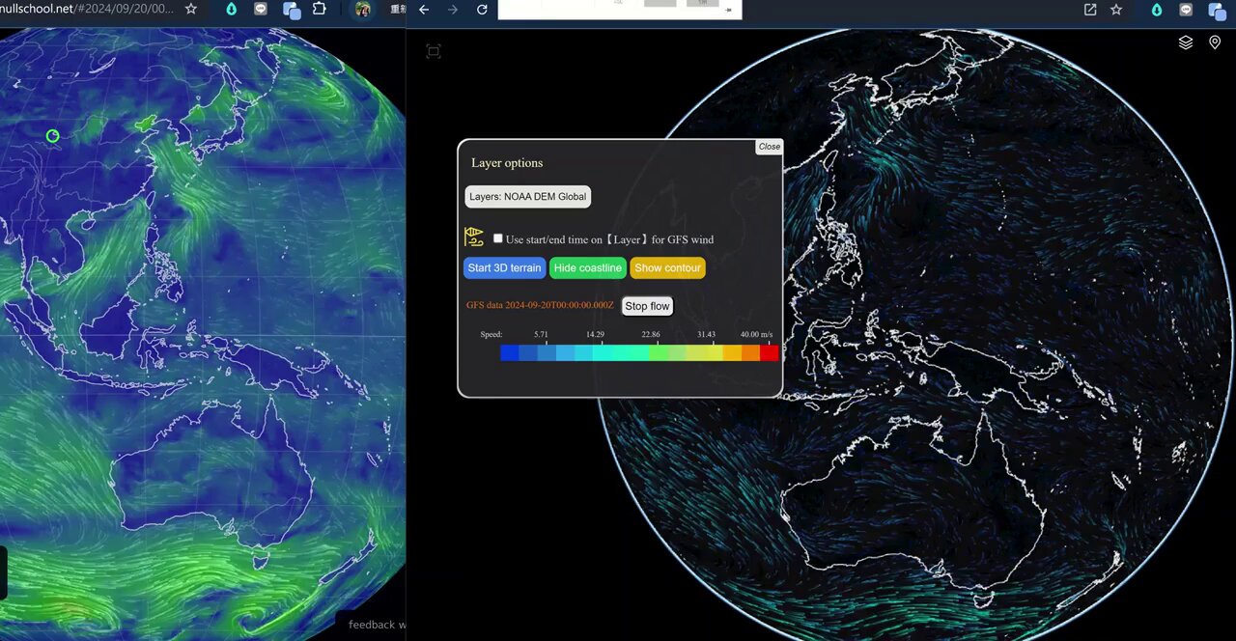1236x641 pixels.
Task: Open the LINE extension in left browser
Action: (261, 9)
